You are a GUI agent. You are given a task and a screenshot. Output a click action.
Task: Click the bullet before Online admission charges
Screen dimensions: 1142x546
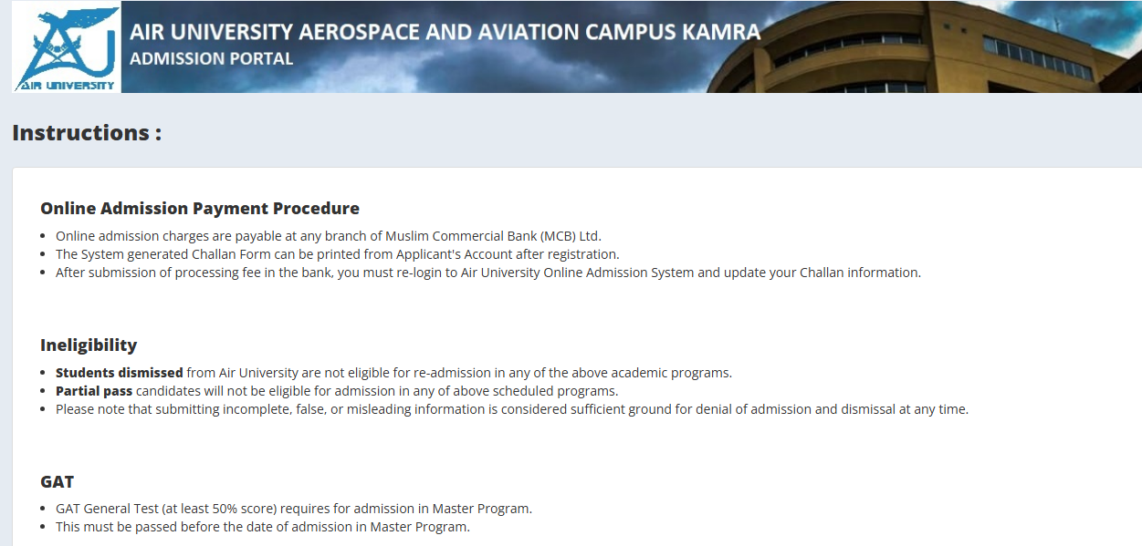point(45,236)
